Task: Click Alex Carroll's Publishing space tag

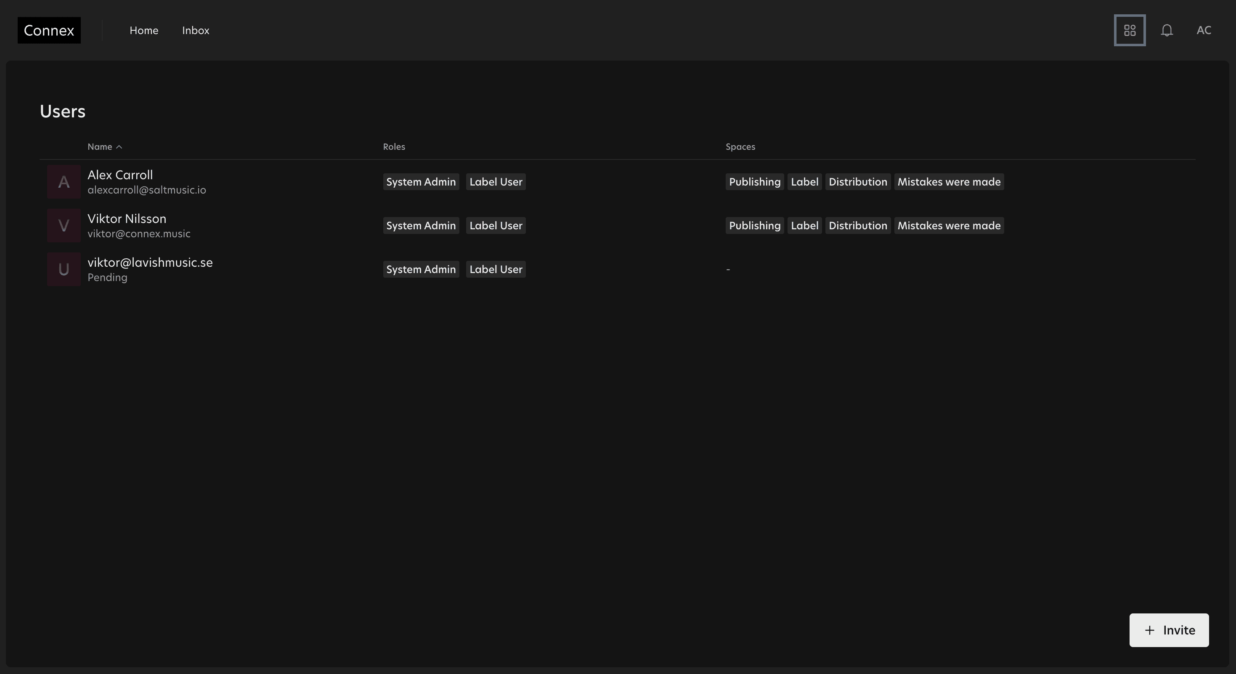Action: [x=754, y=182]
